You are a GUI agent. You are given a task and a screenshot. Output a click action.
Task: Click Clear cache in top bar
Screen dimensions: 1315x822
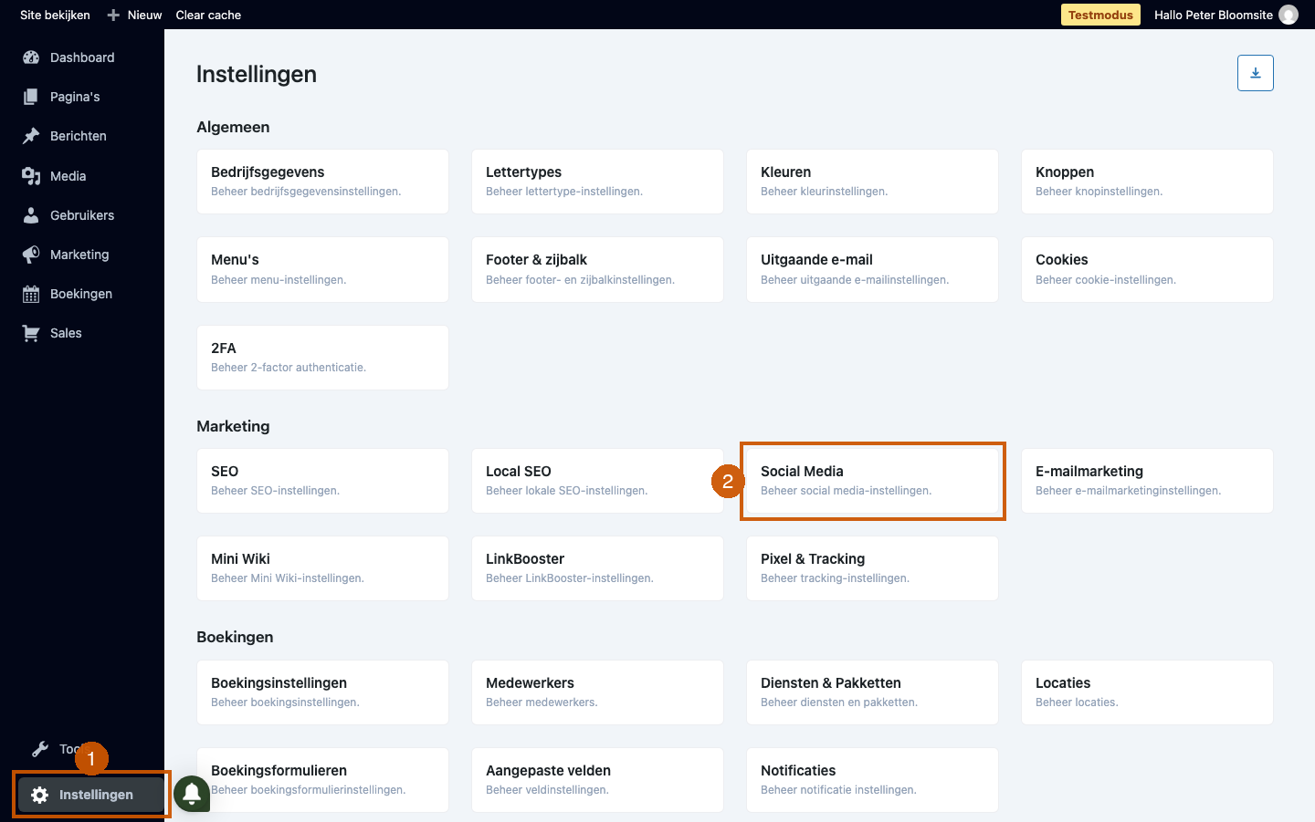(208, 15)
